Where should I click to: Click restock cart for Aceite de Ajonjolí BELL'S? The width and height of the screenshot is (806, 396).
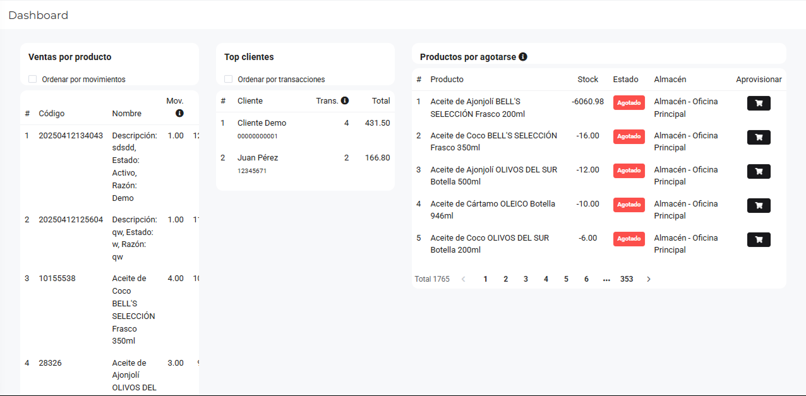click(759, 103)
